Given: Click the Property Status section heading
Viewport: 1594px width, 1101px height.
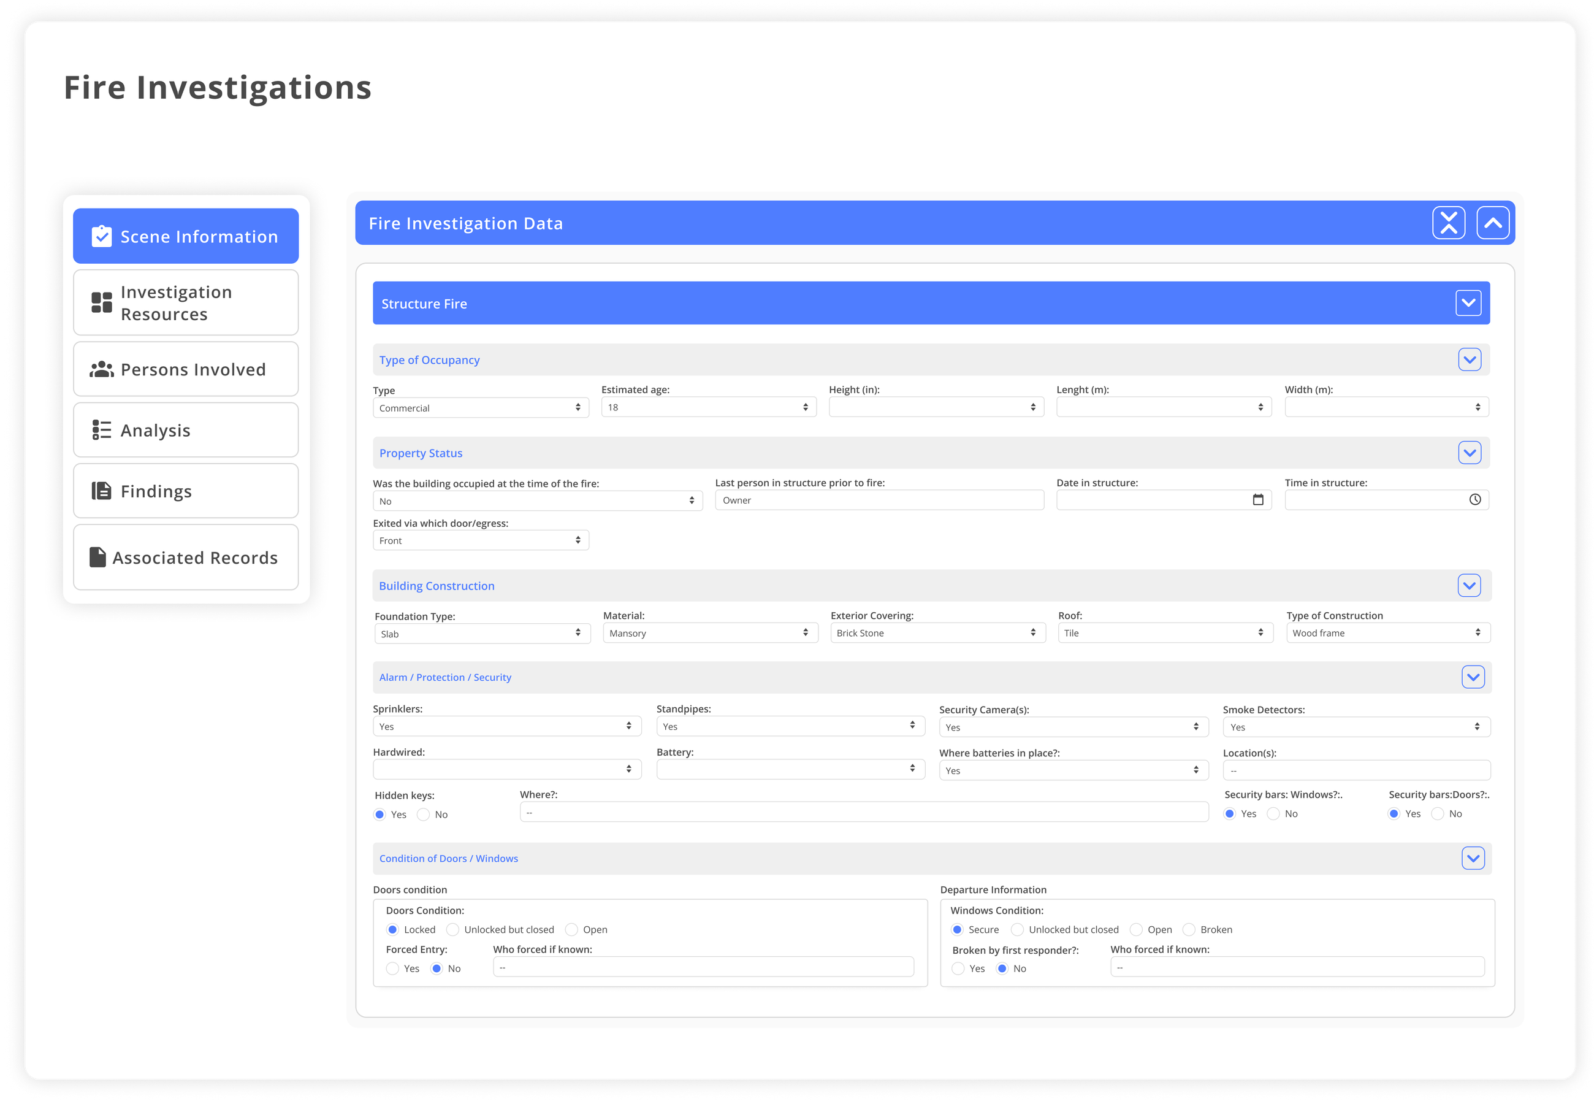Looking at the screenshot, I should (x=421, y=453).
